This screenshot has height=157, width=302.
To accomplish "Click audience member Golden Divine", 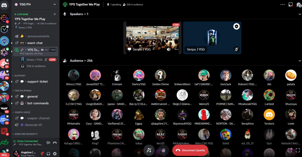I will (x=161, y=75).
